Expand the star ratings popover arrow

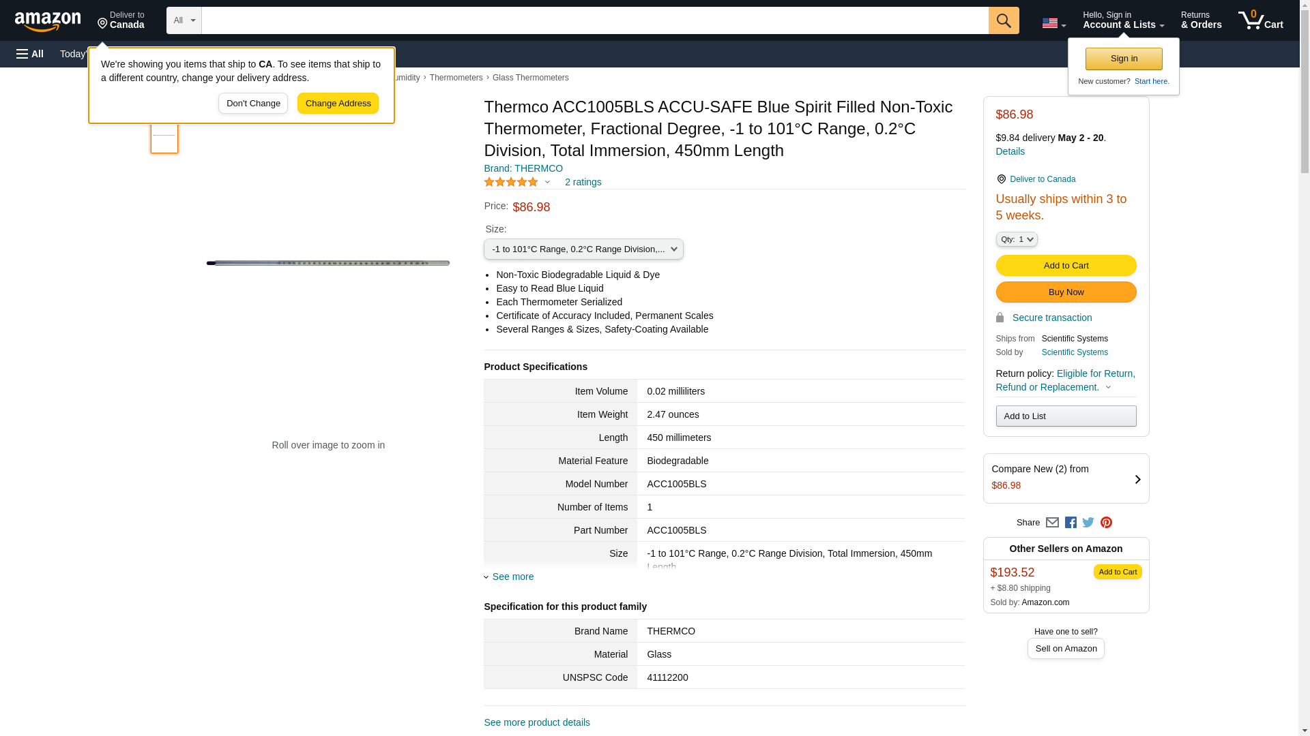(547, 182)
